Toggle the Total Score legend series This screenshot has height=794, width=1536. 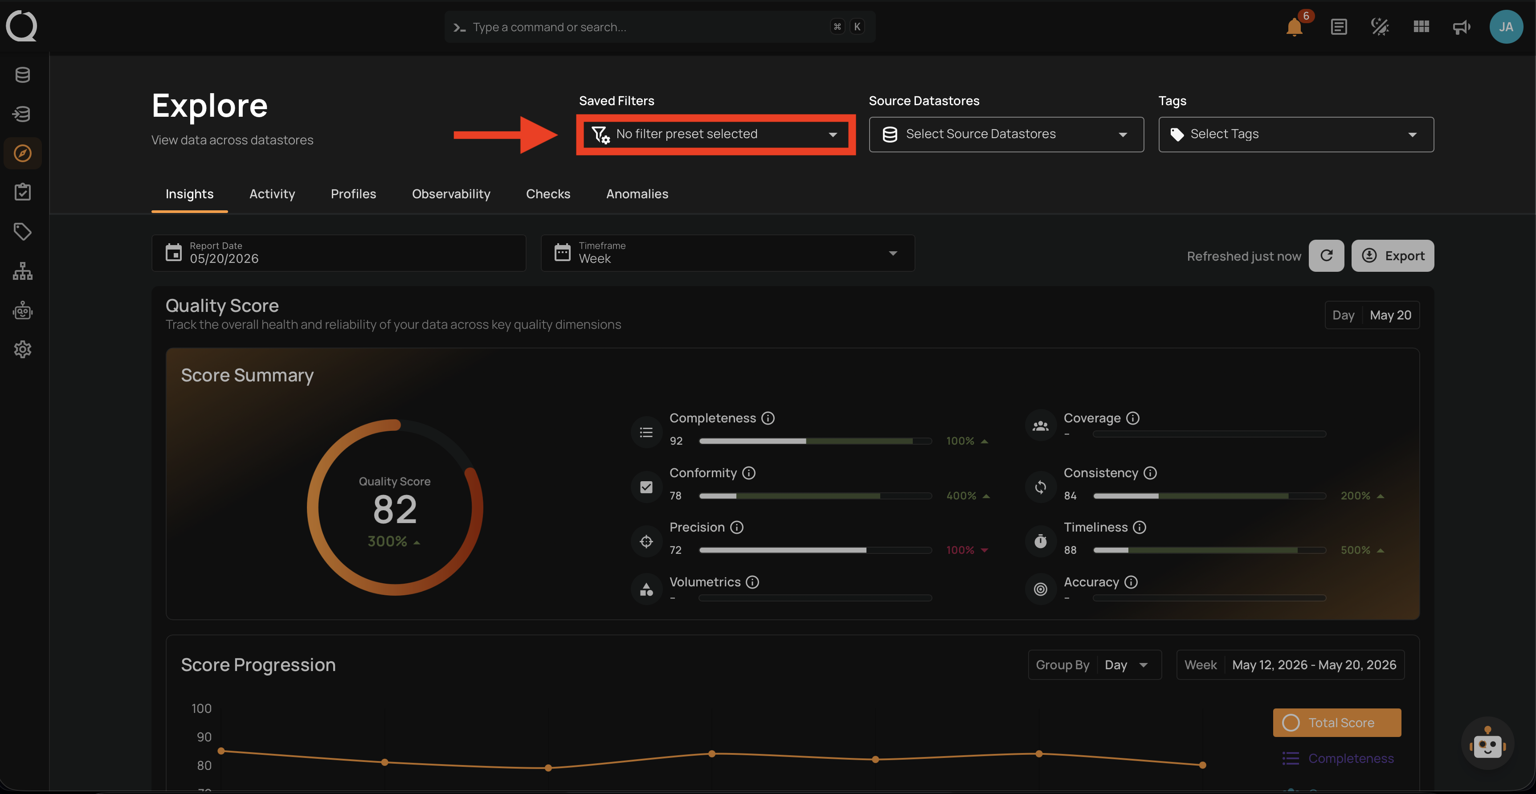1337,722
